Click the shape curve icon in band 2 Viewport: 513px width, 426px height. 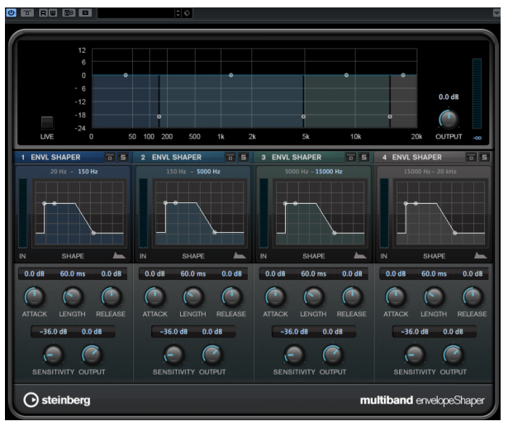tap(240, 257)
